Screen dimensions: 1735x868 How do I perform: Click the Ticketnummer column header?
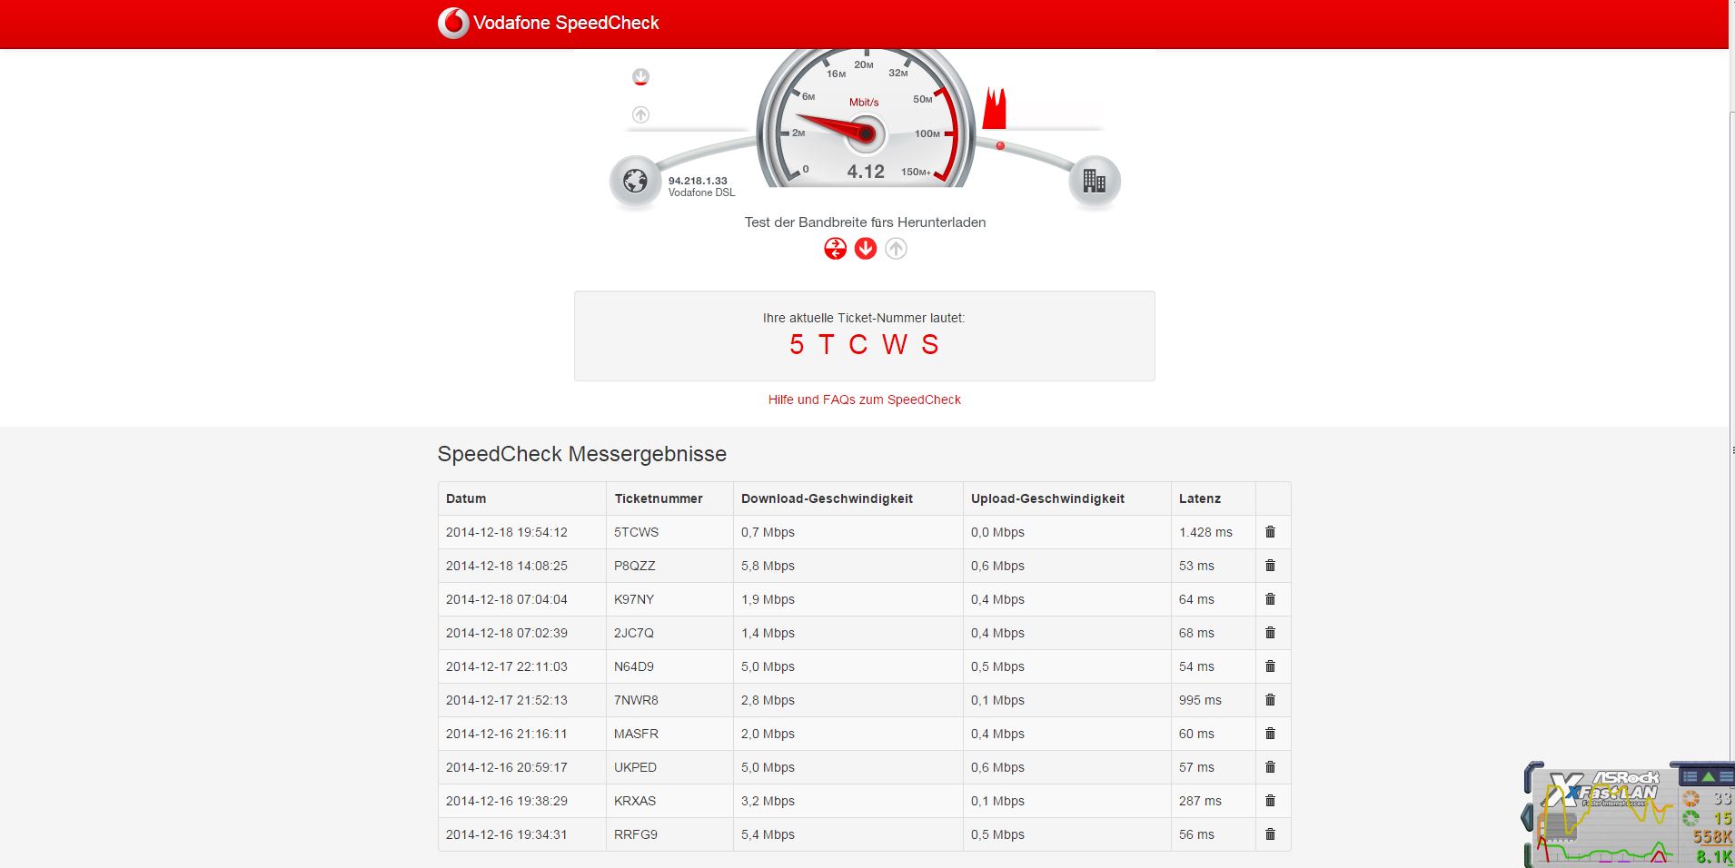659,498
